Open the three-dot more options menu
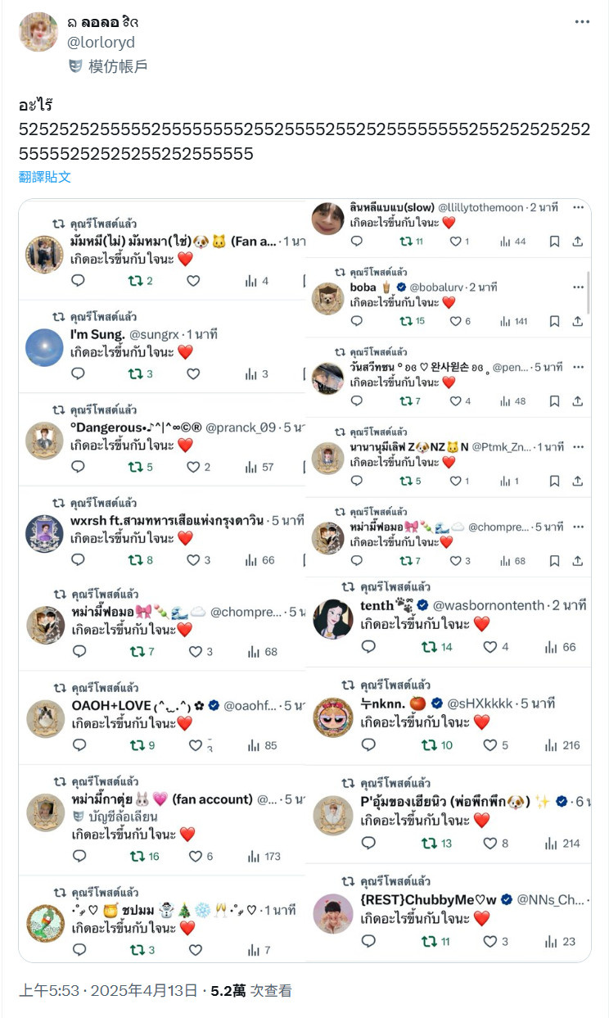 click(x=582, y=22)
